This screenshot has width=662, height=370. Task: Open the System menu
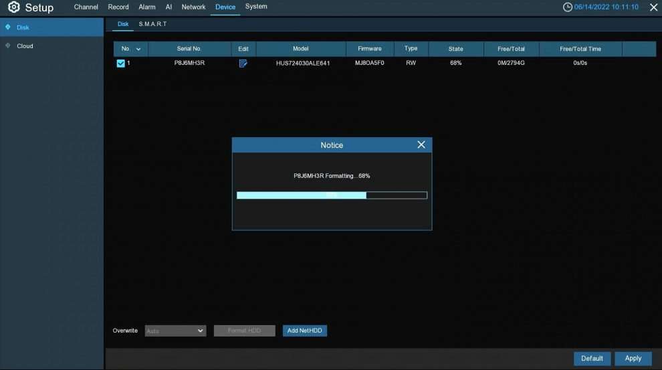pyautogui.click(x=256, y=7)
